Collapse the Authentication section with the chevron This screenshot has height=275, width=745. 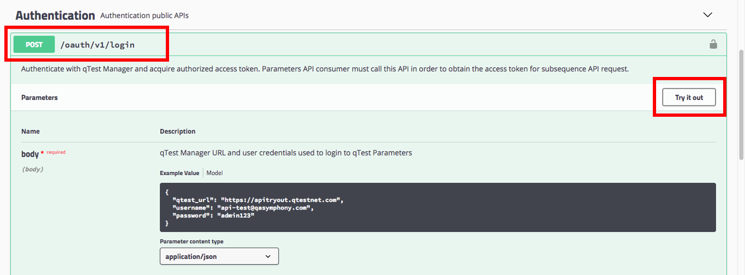(x=708, y=15)
